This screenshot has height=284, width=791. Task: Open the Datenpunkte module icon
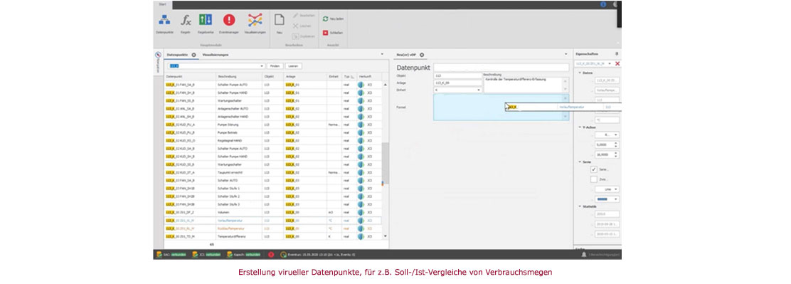tap(164, 20)
